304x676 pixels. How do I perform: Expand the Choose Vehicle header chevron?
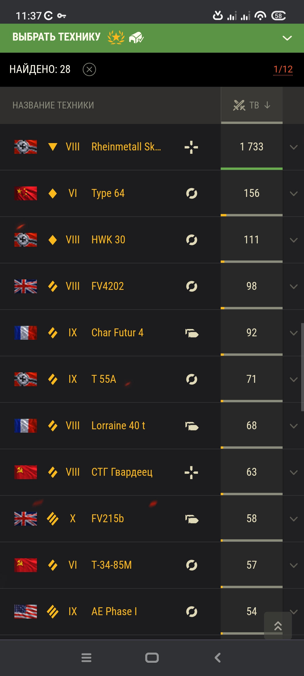[x=287, y=38]
